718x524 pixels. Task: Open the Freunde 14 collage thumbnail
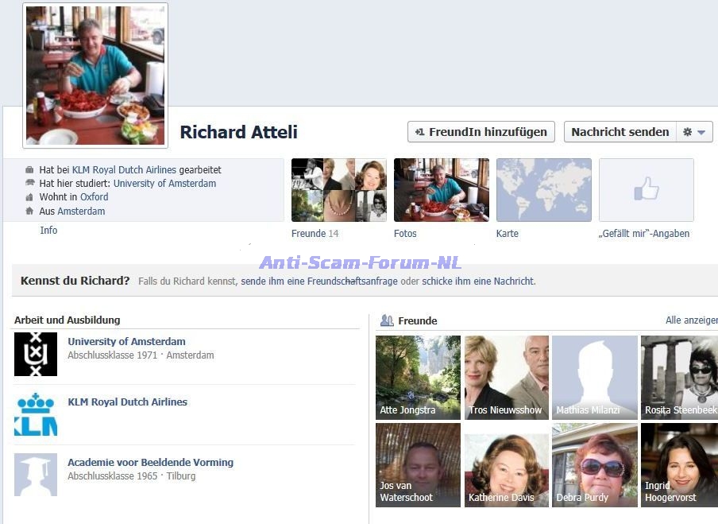tap(338, 190)
